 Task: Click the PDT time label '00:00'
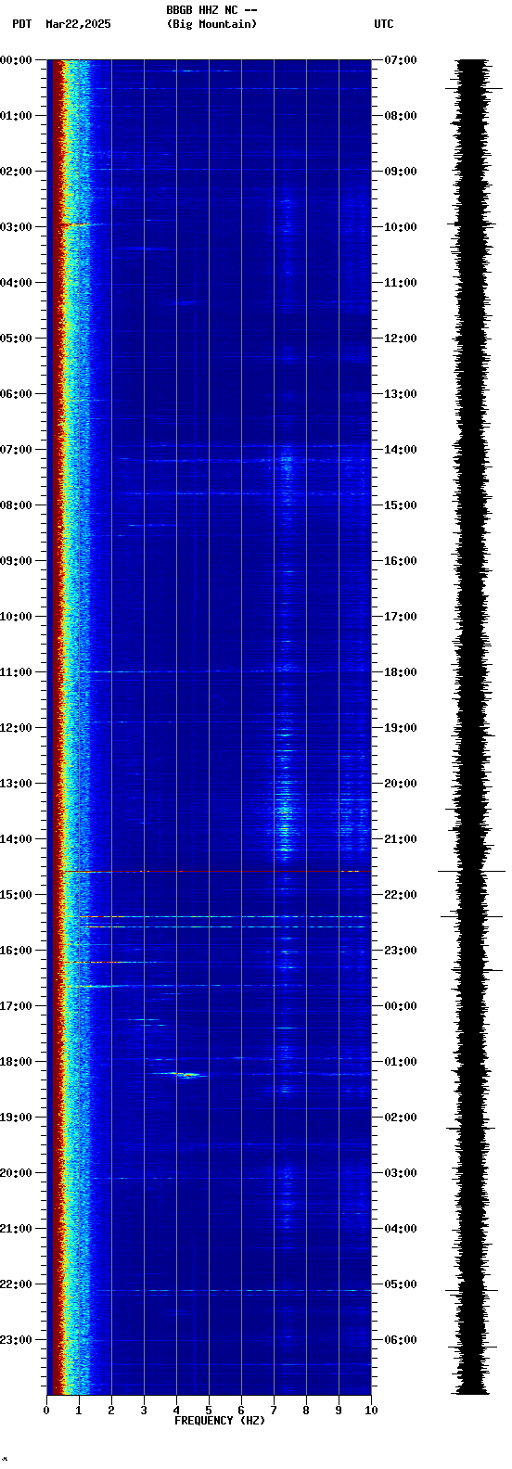tap(16, 60)
